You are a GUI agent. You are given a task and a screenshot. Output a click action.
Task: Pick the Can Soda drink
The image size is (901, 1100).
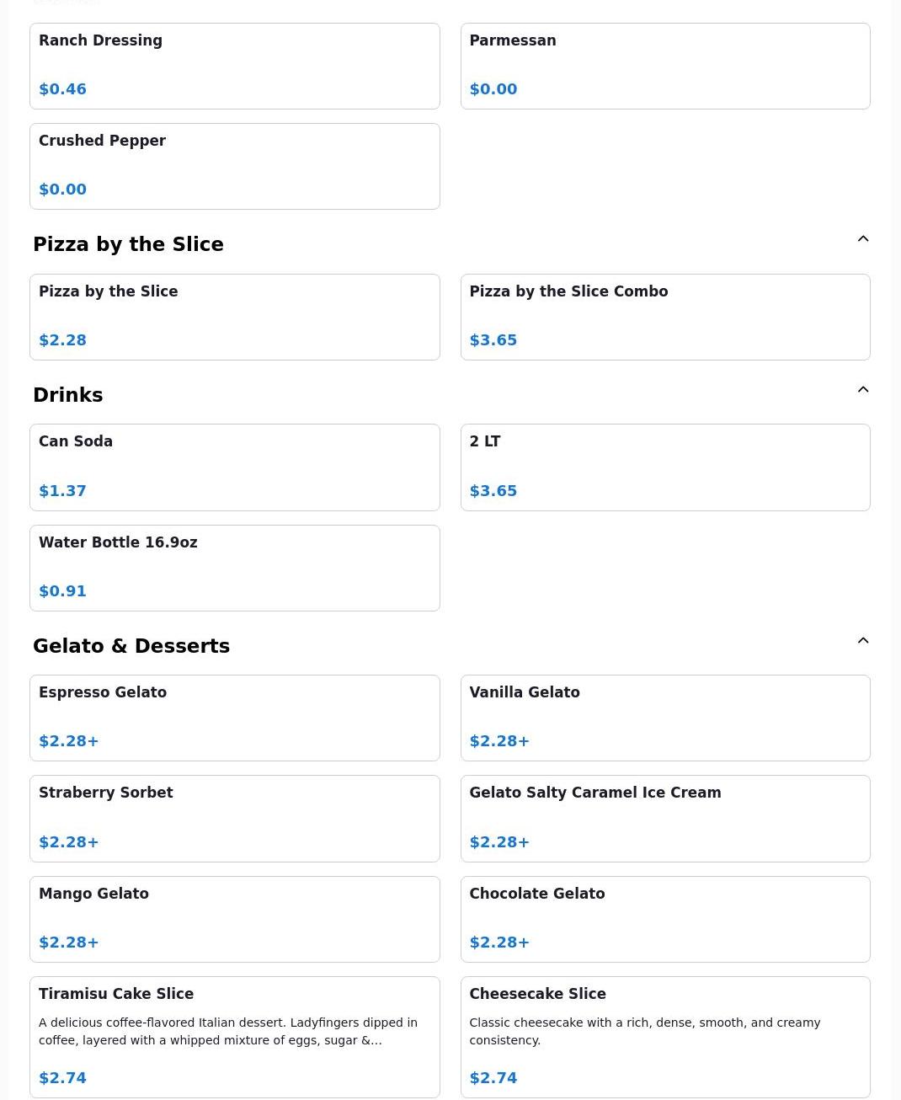click(x=234, y=467)
